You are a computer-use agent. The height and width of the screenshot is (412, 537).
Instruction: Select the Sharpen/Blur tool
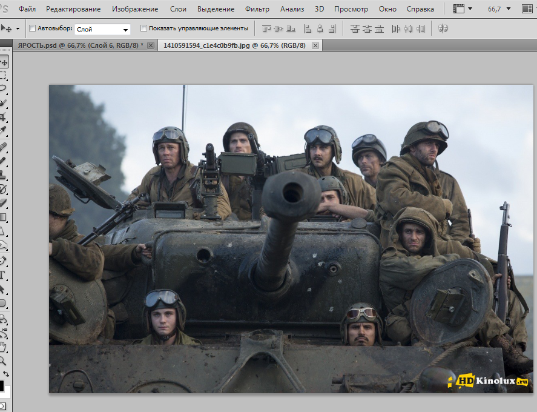coord(3,231)
